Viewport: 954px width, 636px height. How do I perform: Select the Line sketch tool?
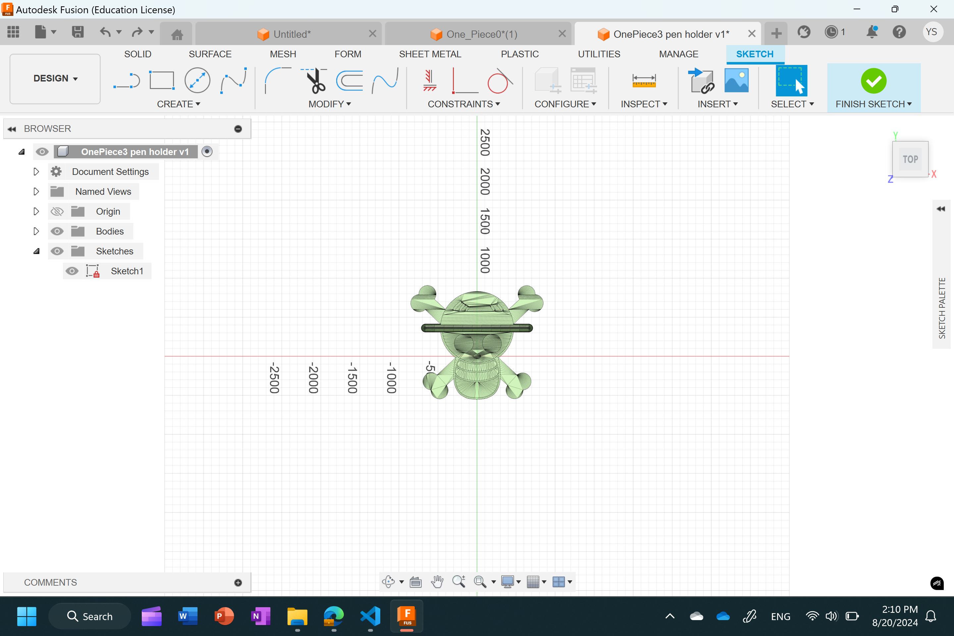click(128, 79)
